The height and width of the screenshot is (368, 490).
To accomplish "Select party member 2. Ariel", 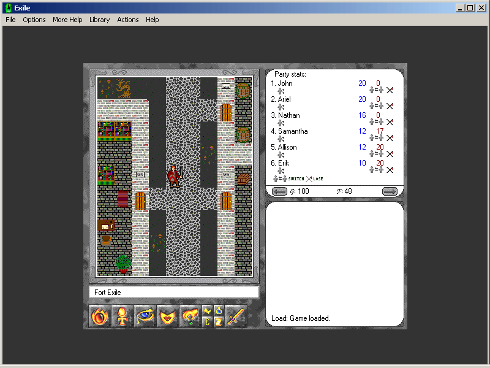I will 281,99.
